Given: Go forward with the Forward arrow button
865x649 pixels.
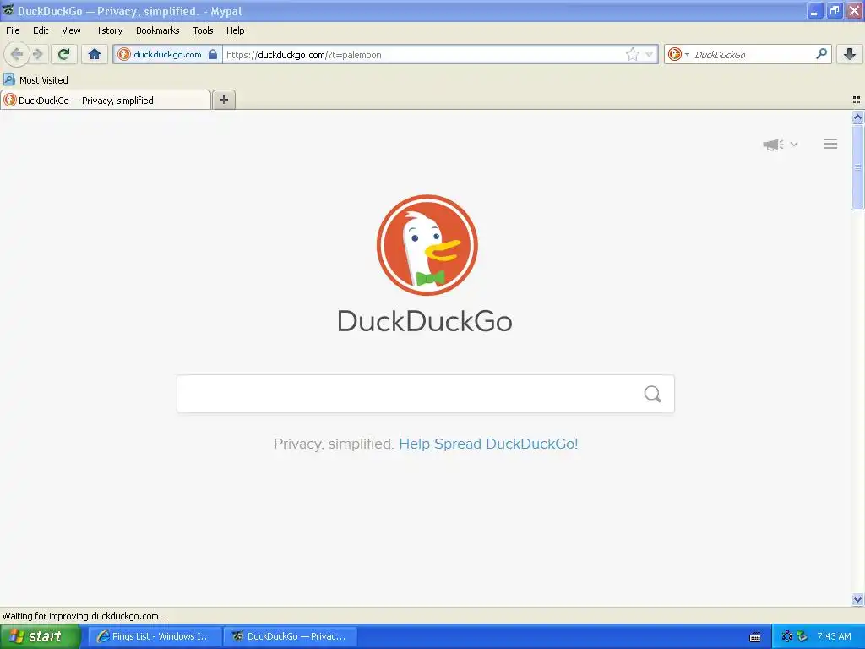Looking at the screenshot, I should (x=38, y=54).
